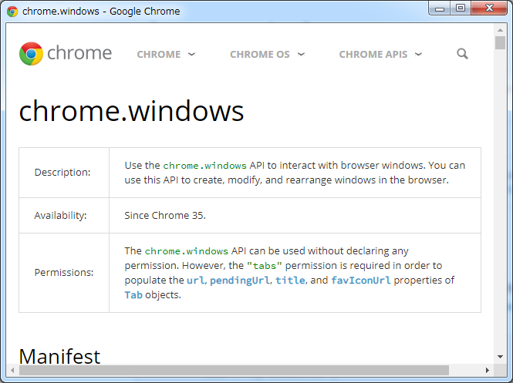This screenshot has height=383, width=513.
Task: Expand the chevron next to CHROME
Action: (x=192, y=54)
